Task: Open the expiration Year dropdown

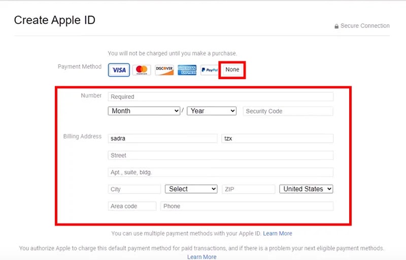Action: pyautogui.click(x=212, y=111)
